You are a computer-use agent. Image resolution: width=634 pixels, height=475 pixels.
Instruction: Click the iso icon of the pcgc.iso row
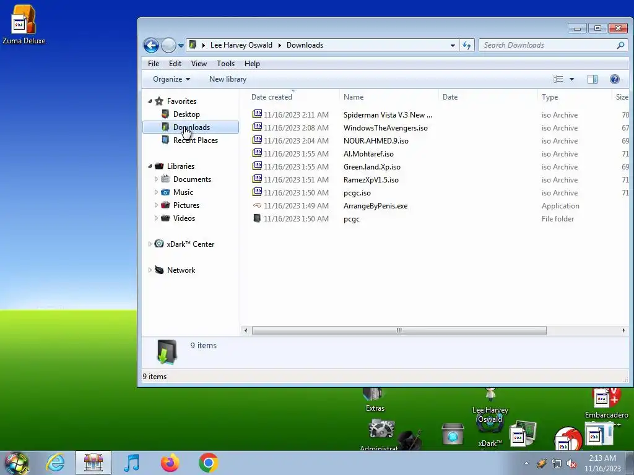(x=257, y=192)
